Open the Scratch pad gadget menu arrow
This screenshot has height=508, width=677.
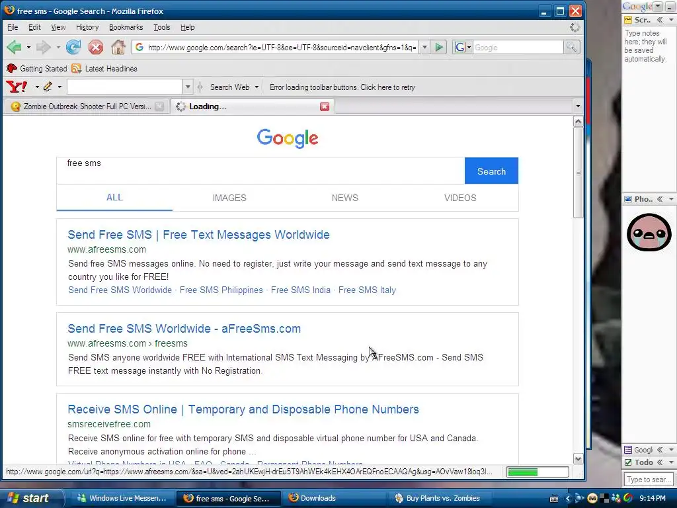coord(671,20)
